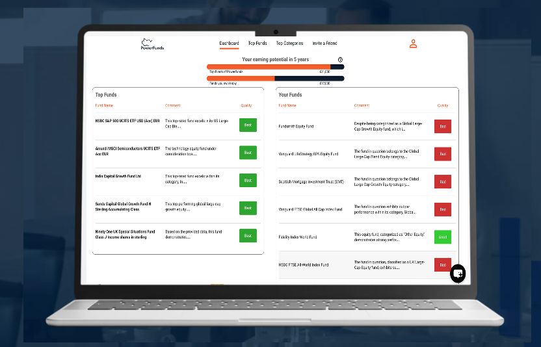Click Best badge for Ninety One UK Special Situations
The image size is (541, 347).
point(248,236)
